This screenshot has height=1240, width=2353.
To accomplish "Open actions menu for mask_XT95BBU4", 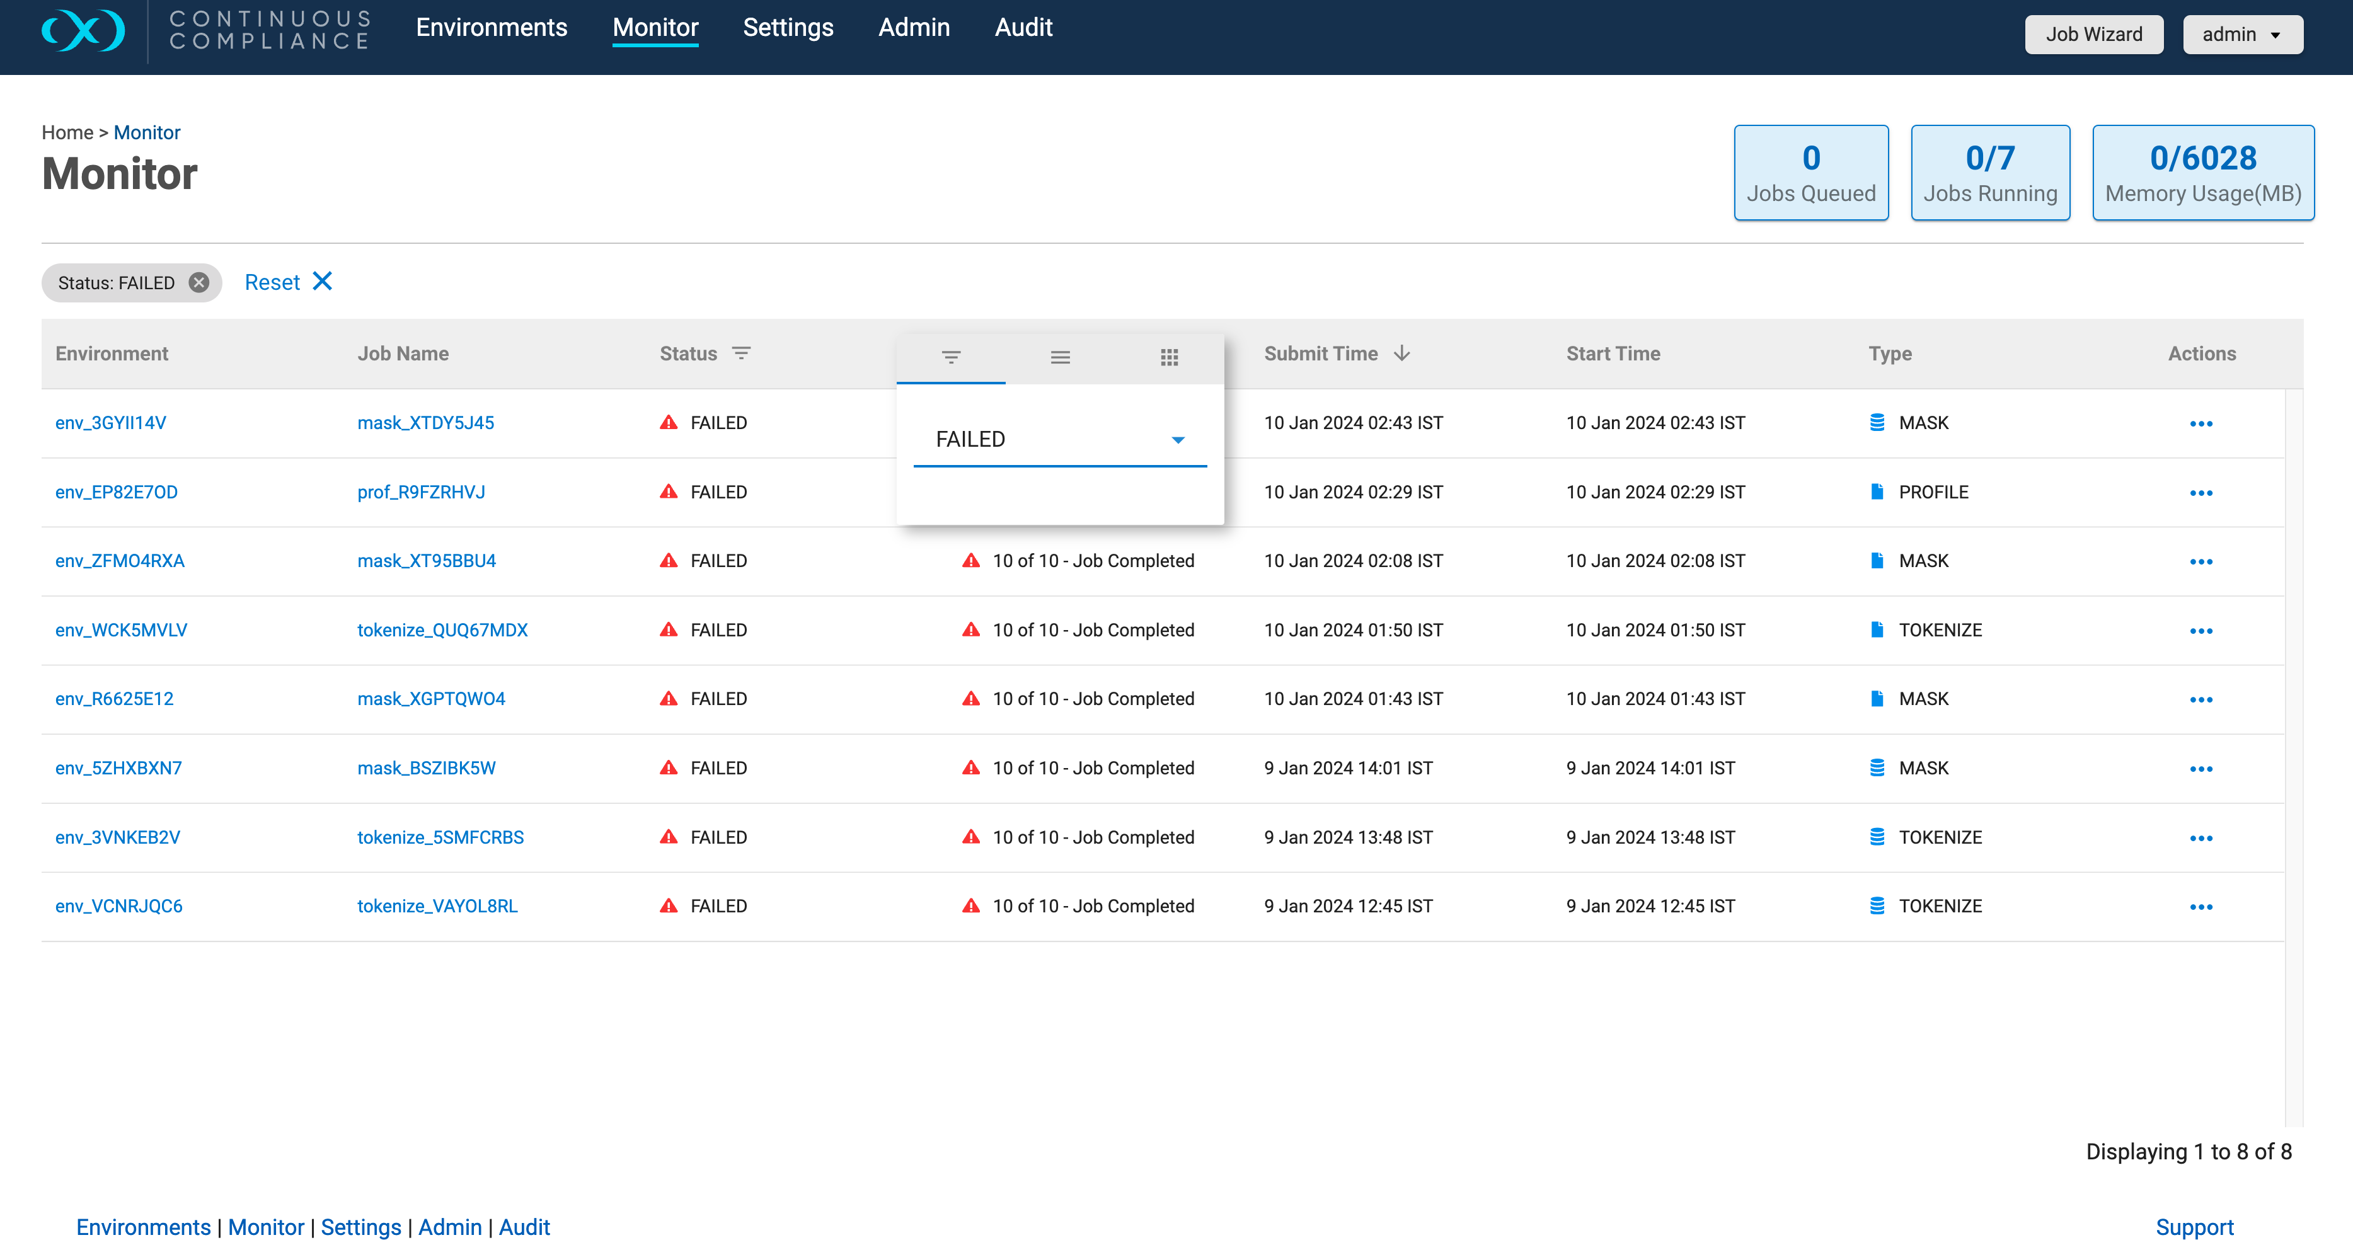I will click(x=2201, y=561).
